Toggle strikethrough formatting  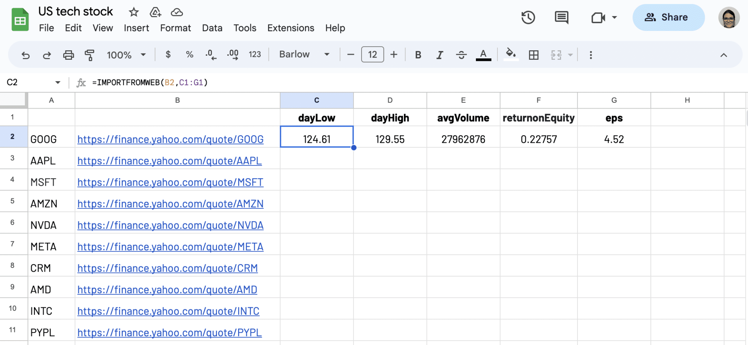coord(461,55)
